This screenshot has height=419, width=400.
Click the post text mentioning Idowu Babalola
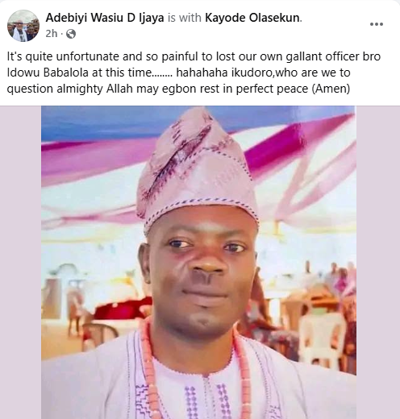(x=194, y=73)
